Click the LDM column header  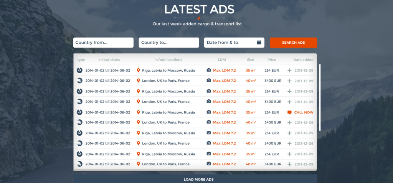[x=222, y=60]
